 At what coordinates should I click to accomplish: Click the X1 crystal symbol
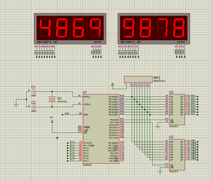point(52,99)
